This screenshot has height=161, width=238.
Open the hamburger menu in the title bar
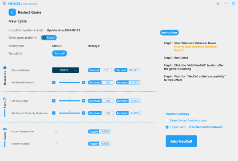click(x=218, y=3)
